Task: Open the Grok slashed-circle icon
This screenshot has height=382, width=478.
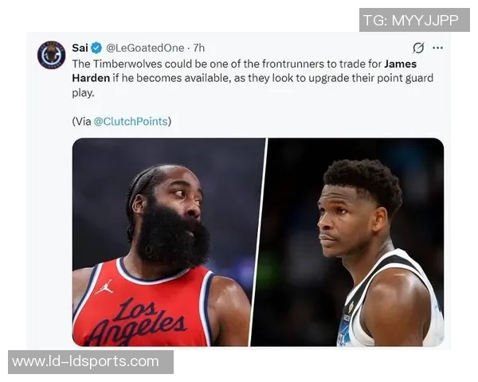Action: point(418,48)
